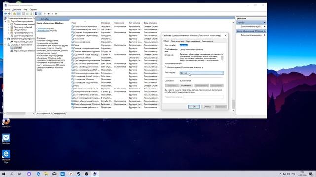Click the services list vertical scrollbar
The height and width of the screenshot is (177, 316).
234,66
